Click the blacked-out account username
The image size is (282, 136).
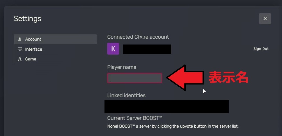(x=147, y=49)
